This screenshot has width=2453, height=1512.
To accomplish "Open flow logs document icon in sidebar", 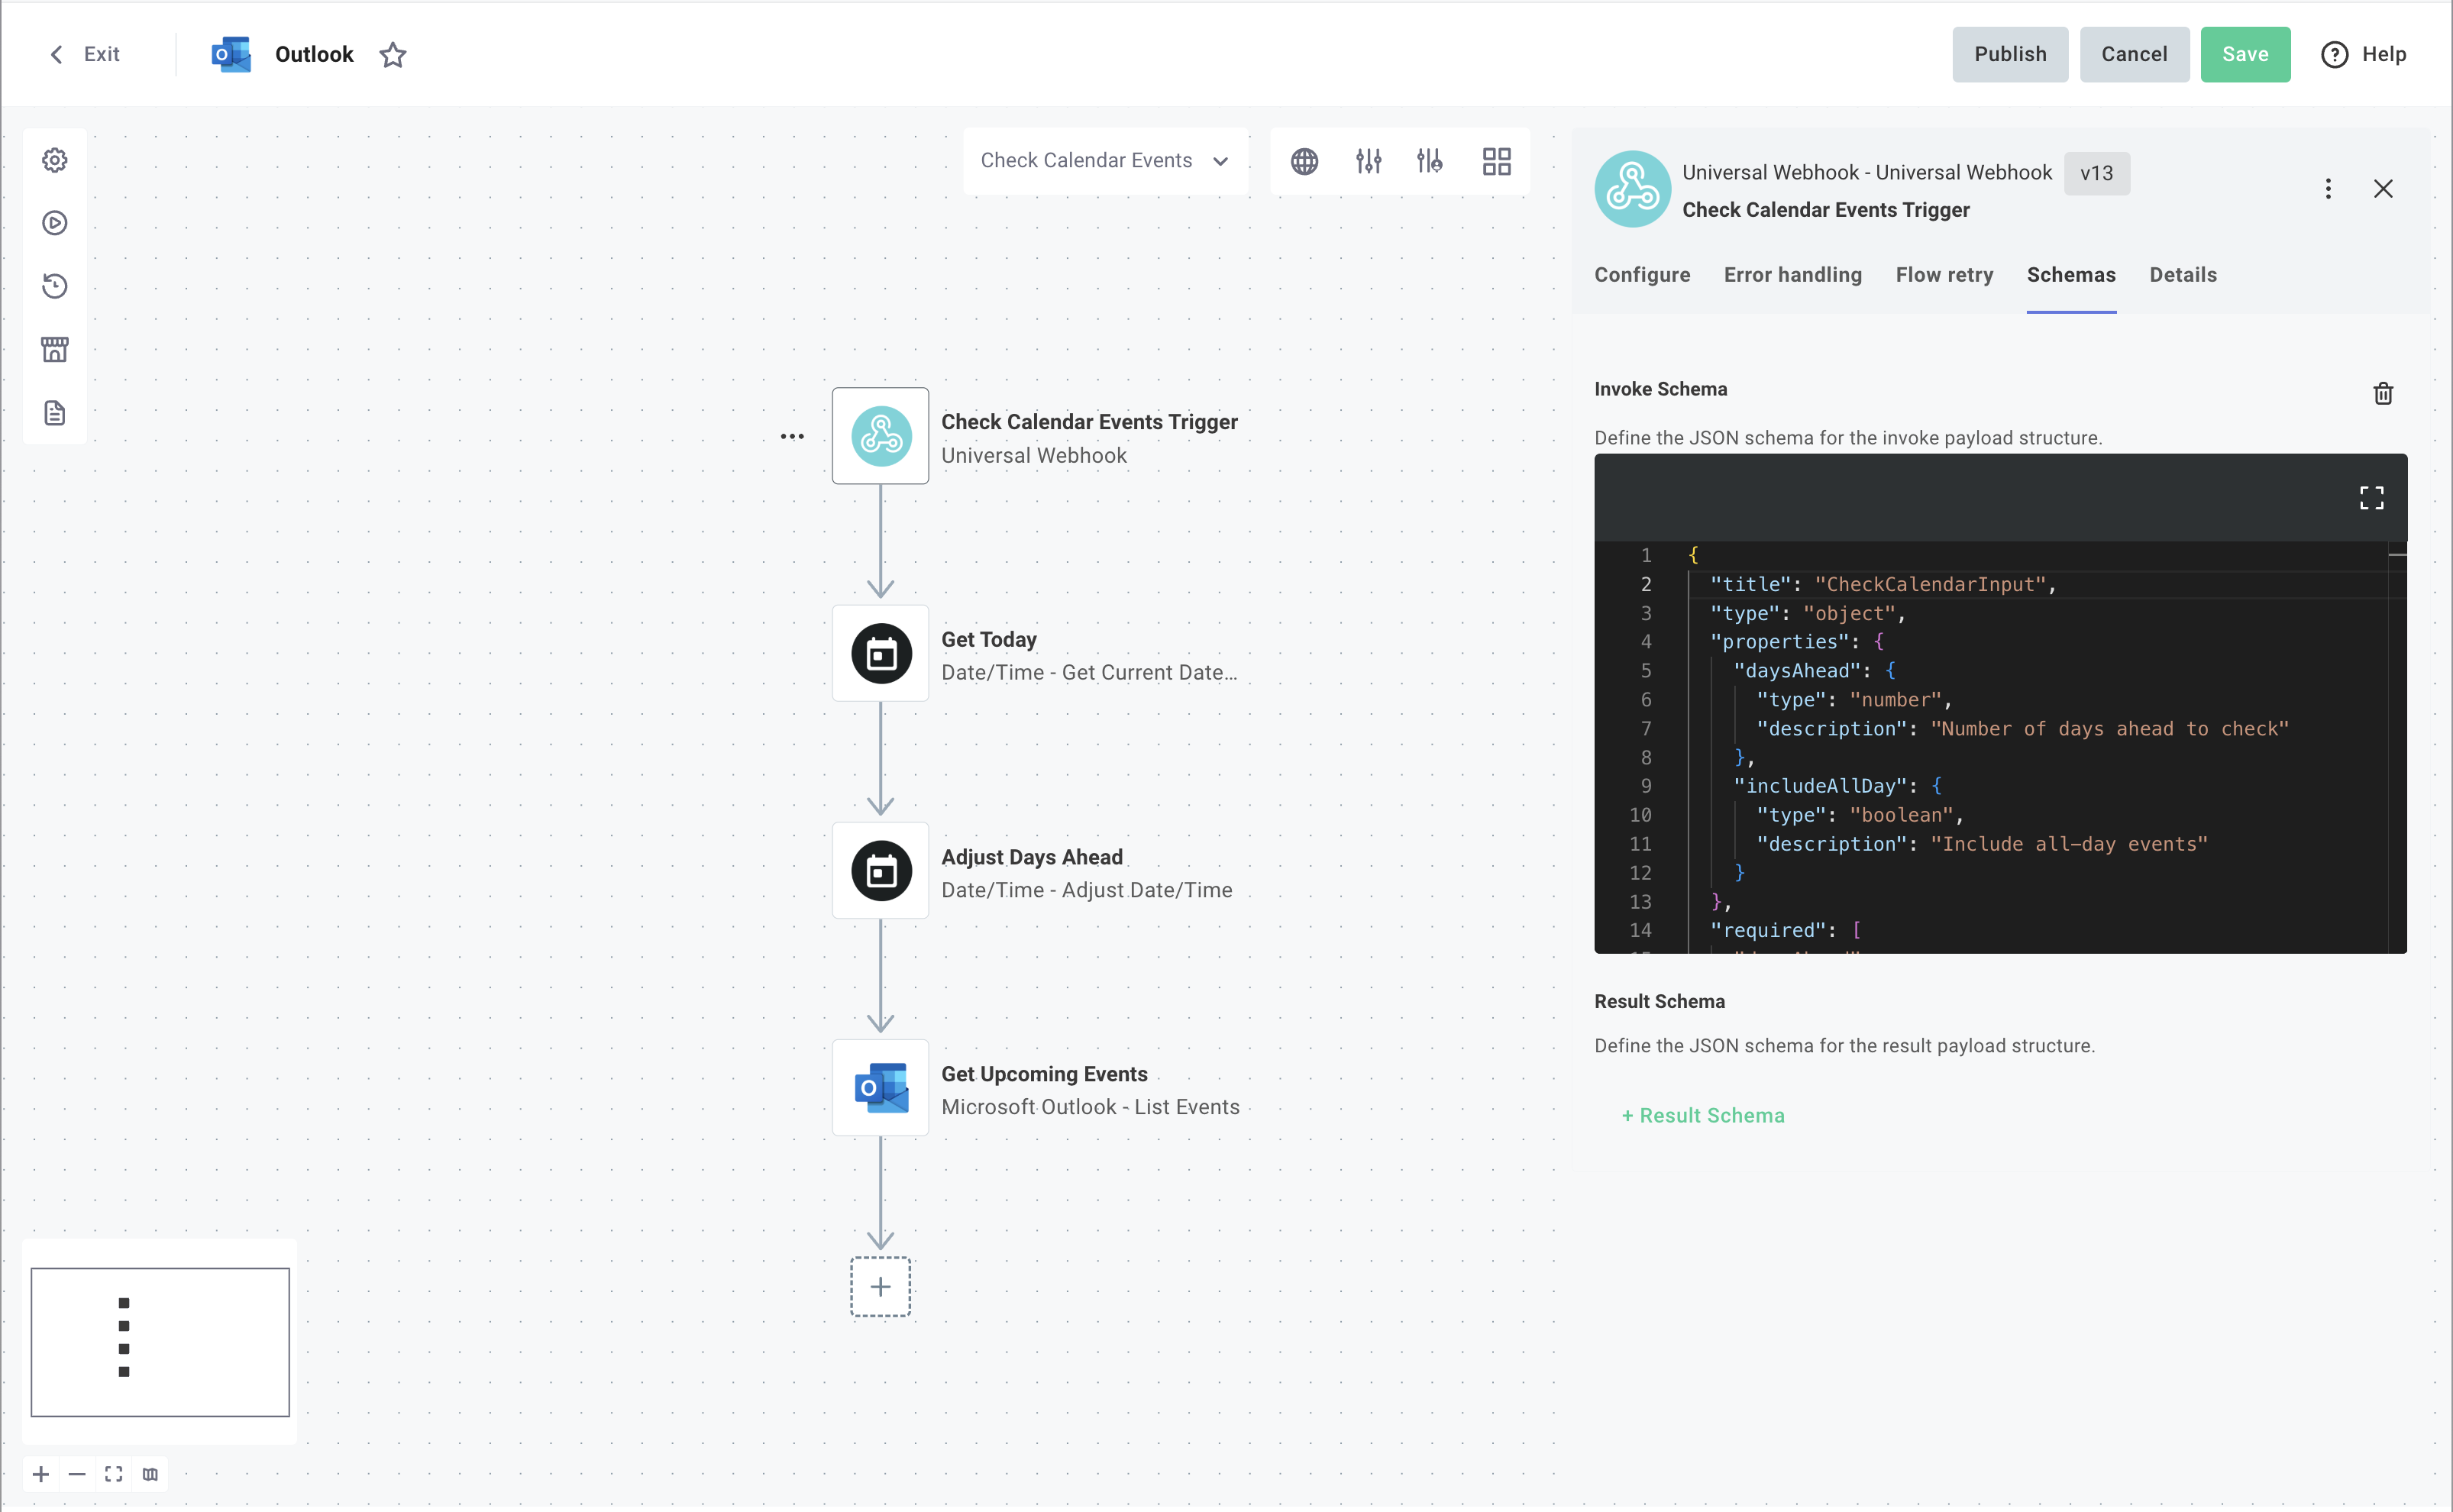I will (55, 412).
